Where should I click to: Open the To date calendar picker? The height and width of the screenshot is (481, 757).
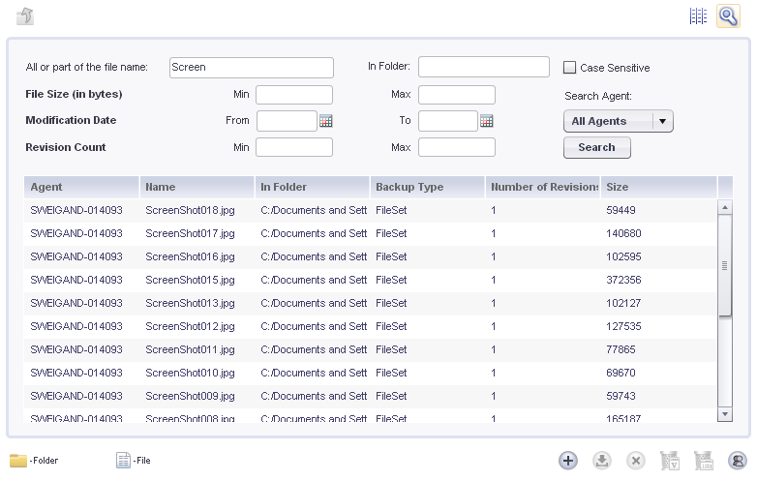pos(487,121)
